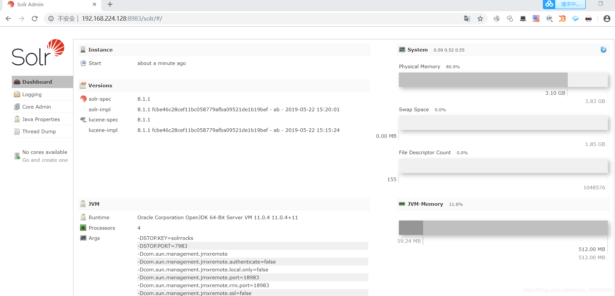Close the Solr Admin tab
Image resolution: width=615 pixels, height=296 pixels.
coord(94,5)
